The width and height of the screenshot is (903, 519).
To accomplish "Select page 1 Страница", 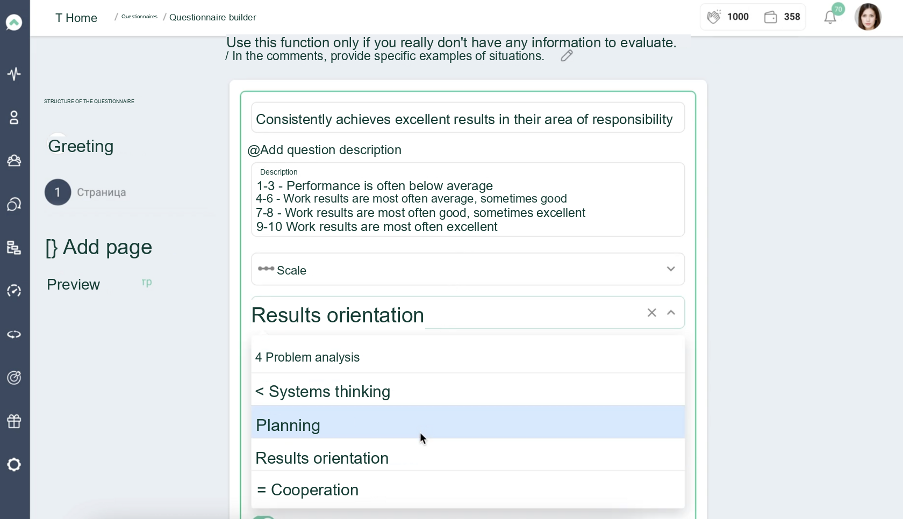I will pyautogui.click(x=86, y=192).
